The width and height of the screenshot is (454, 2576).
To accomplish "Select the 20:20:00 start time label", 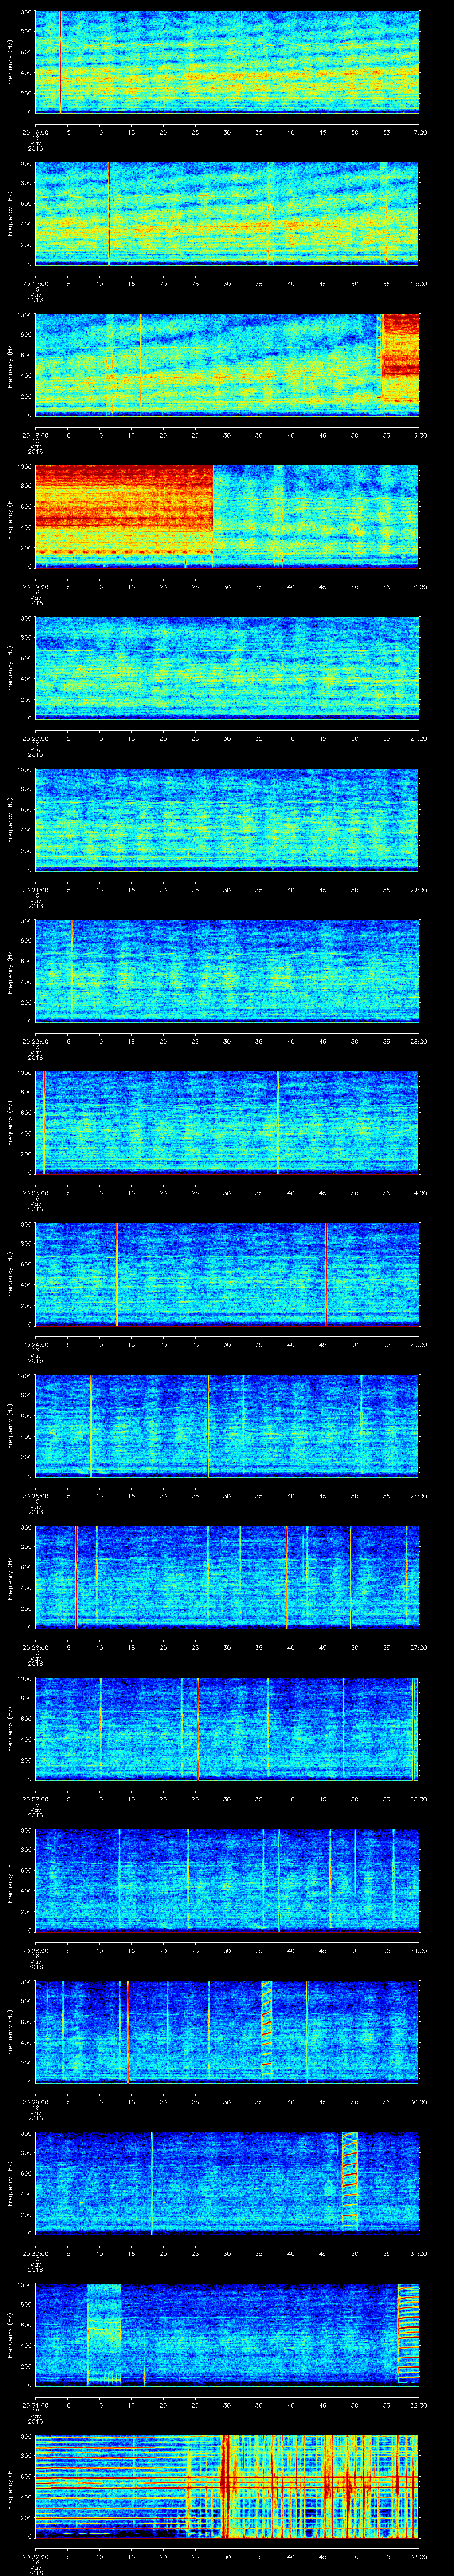I will click(x=35, y=738).
